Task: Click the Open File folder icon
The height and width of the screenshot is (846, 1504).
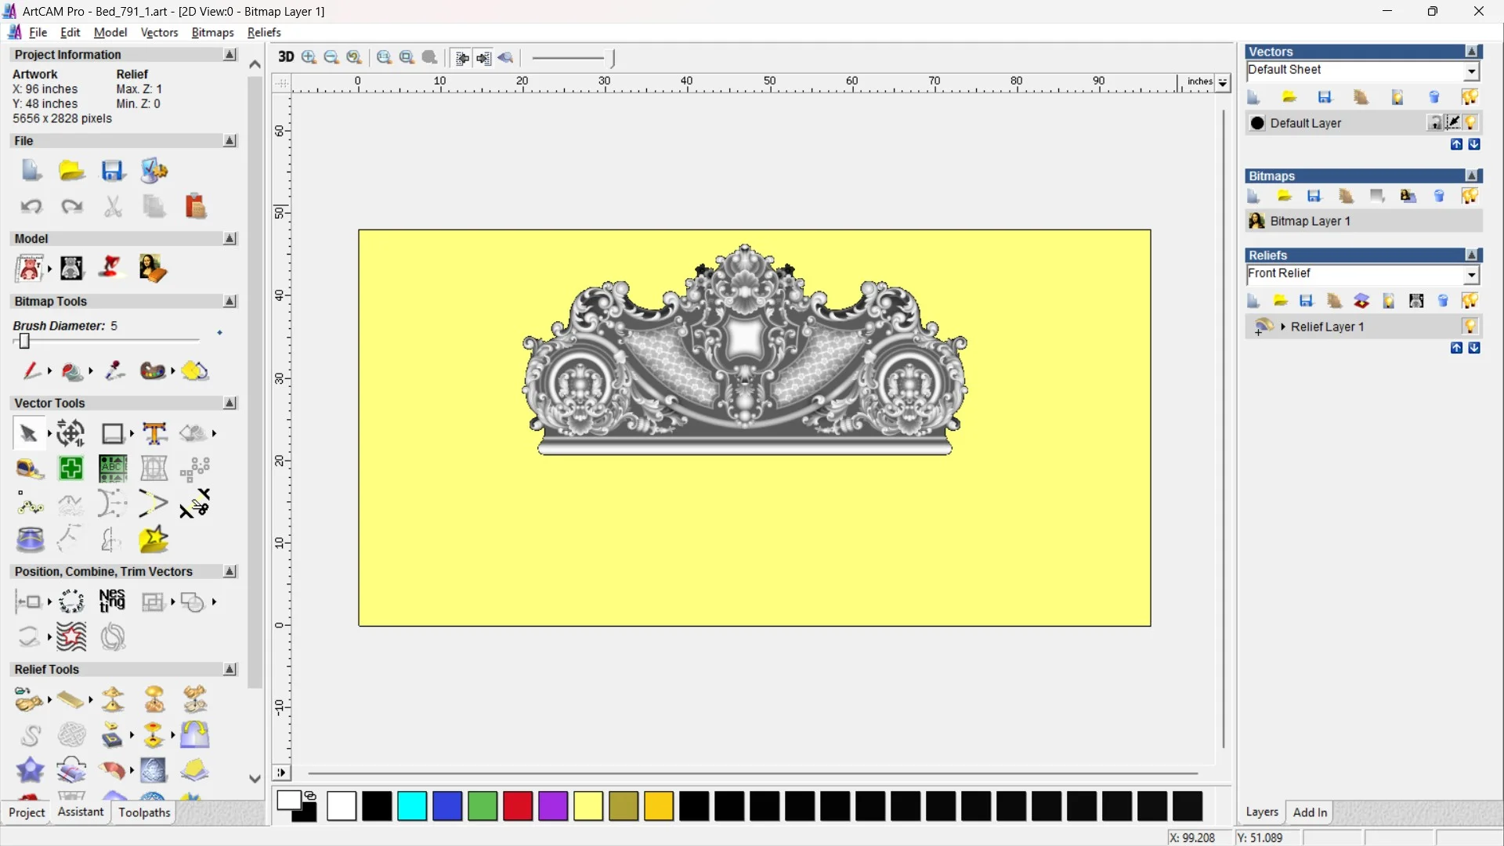Action: tap(71, 171)
